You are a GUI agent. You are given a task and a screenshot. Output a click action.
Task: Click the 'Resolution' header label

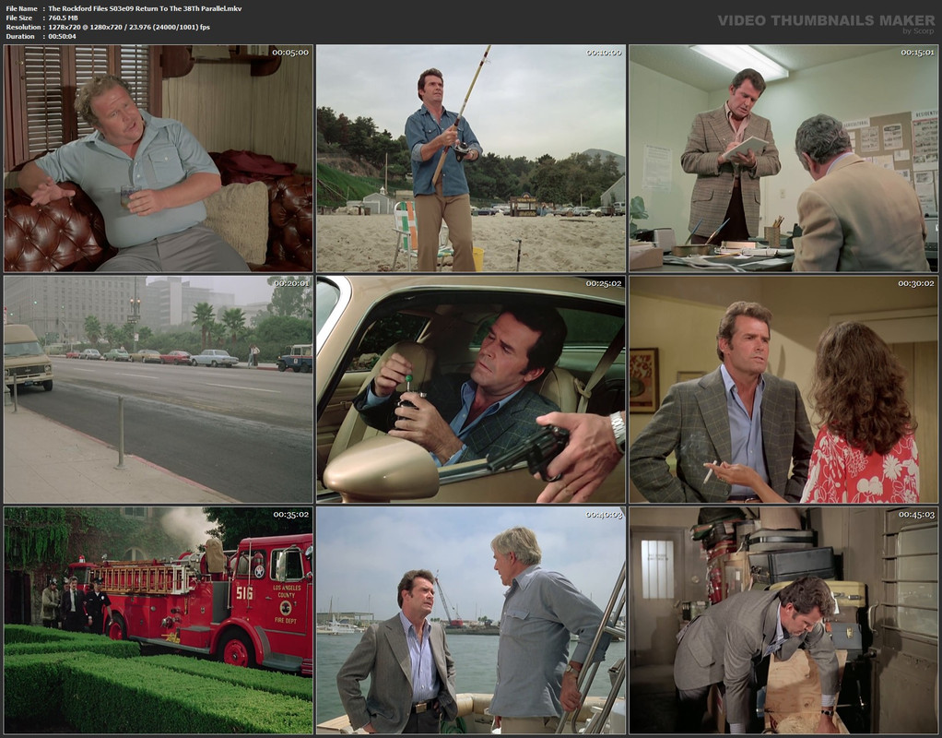pyautogui.click(x=23, y=27)
